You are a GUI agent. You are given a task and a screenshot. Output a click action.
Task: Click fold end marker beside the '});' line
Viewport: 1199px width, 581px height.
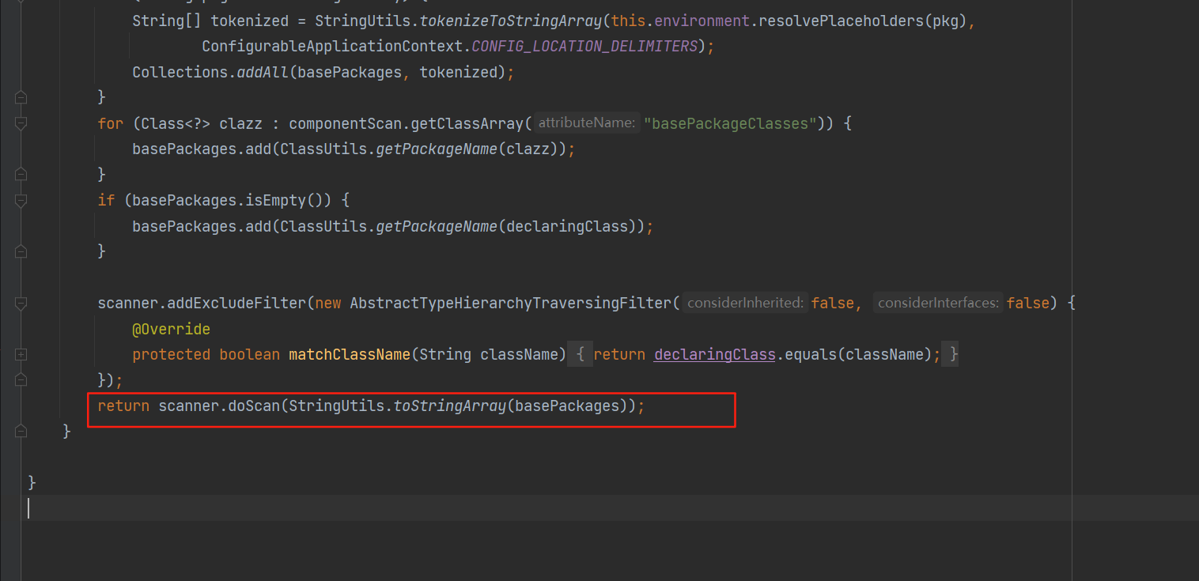pyautogui.click(x=21, y=380)
